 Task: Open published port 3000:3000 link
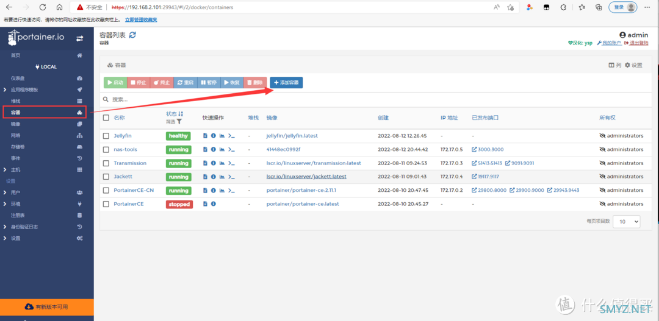[x=488, y=149]
